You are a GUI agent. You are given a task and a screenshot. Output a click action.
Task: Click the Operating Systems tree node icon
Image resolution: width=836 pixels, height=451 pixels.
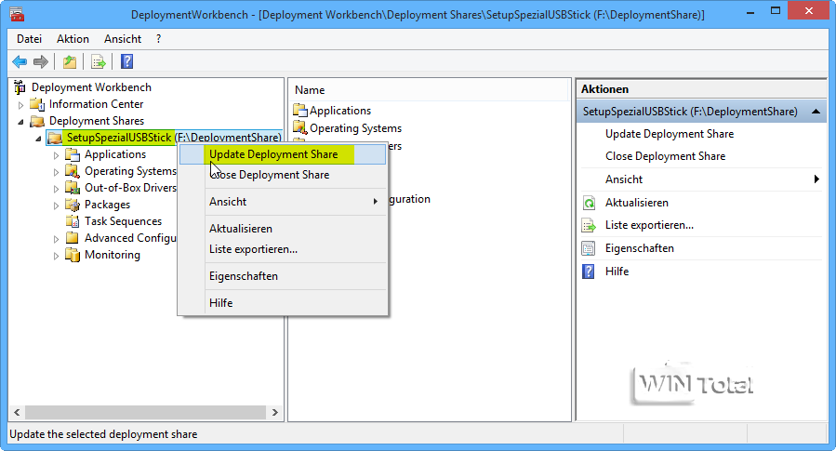click(x=73, y=171)
